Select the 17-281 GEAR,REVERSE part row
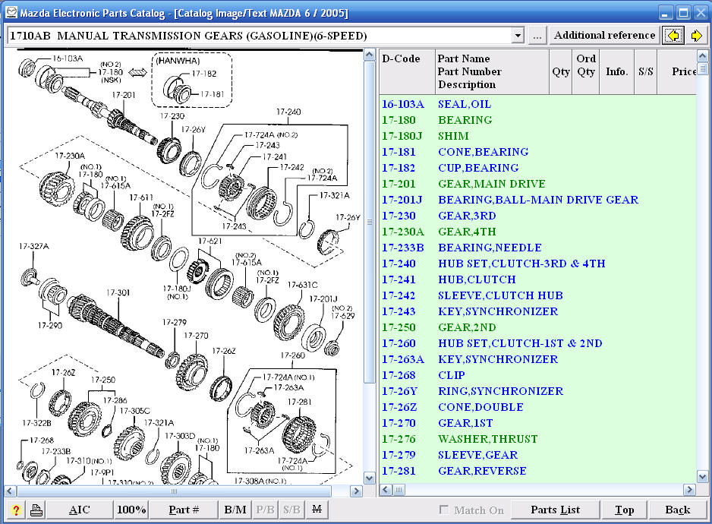This screenshot has height=524, width=712. (x=481, y=471)
